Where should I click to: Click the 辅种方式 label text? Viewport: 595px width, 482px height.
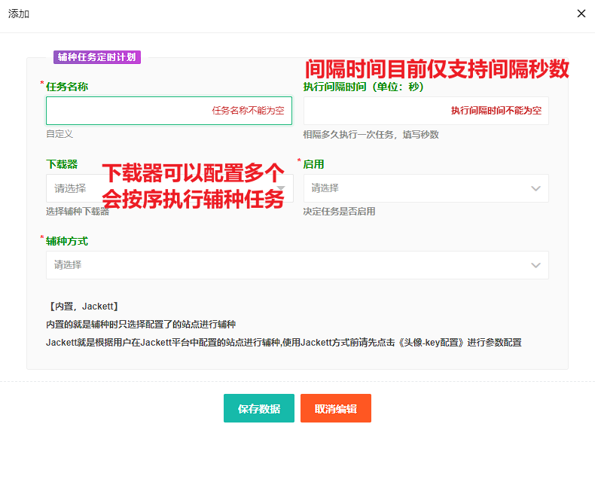pyautogui.click(x=67, y=241)
